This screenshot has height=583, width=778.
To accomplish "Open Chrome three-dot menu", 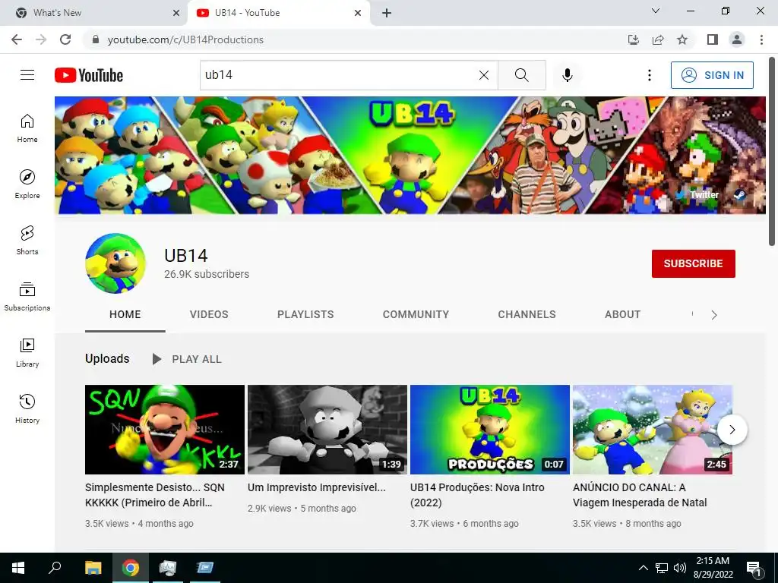I will point(761,39).
